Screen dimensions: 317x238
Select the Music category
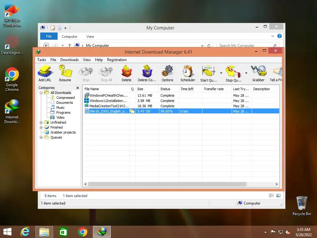tap(60, 108)
